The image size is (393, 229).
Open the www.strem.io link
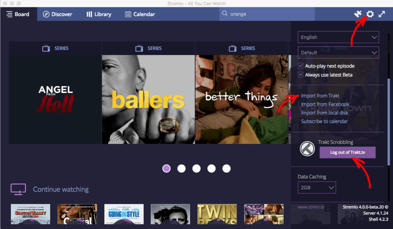click(311, 207)
